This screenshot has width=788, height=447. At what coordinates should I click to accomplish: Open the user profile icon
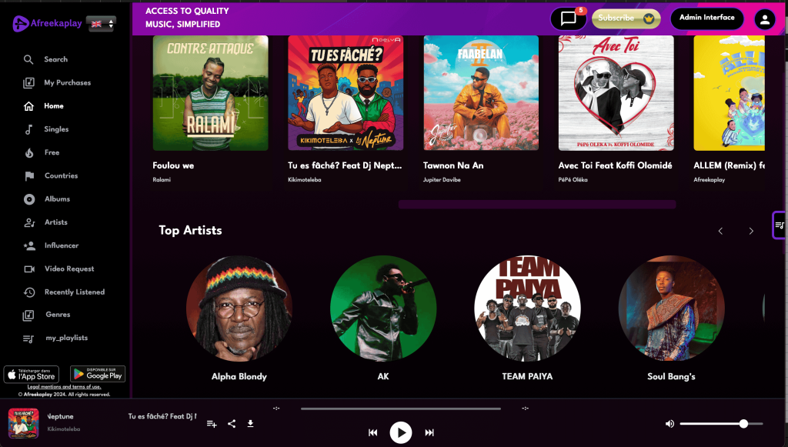coord(764,19)
